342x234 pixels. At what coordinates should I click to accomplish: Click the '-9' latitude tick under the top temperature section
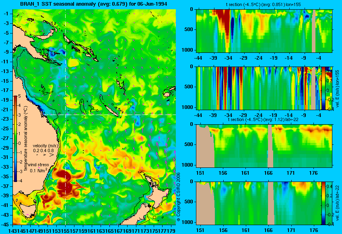[304, 58]
